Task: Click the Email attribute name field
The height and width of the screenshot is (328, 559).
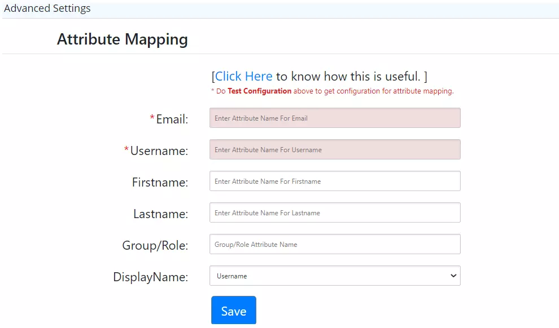Action: [x=335, y=118]
